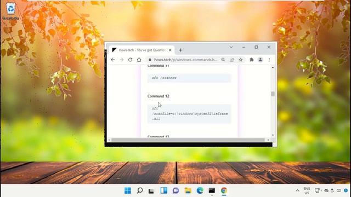Open Task View on taskbar

(151, 191)
